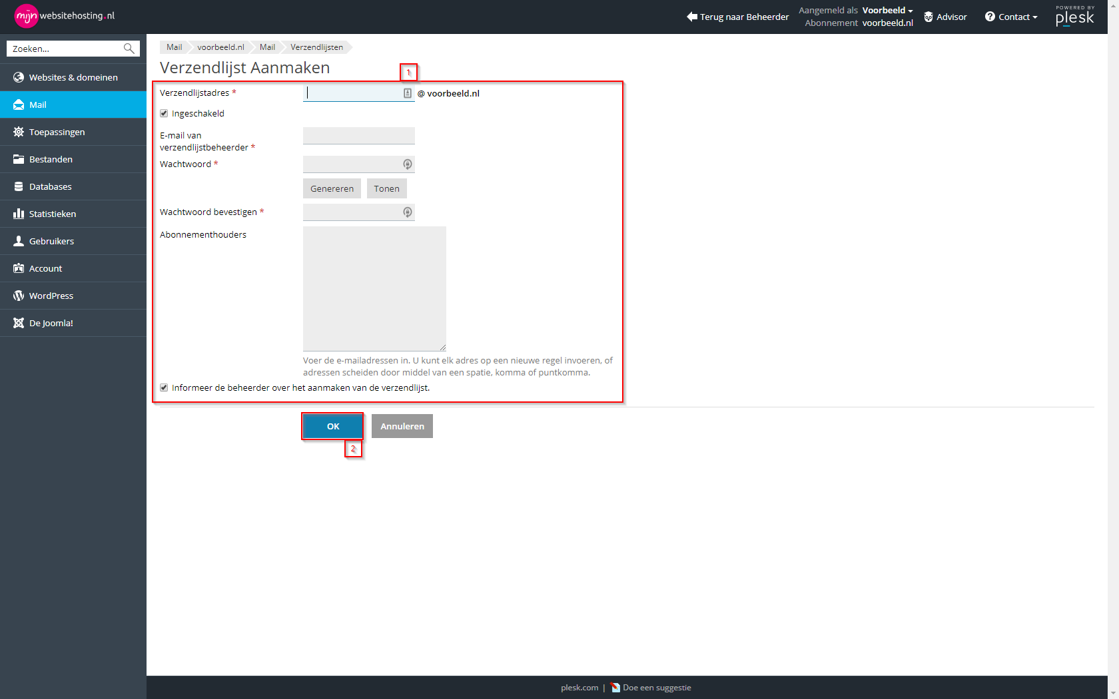Screen dimensions: 1119x699
Task: Click the back arrow icon near Terug naar Beheerder
Action: (692, 17)
